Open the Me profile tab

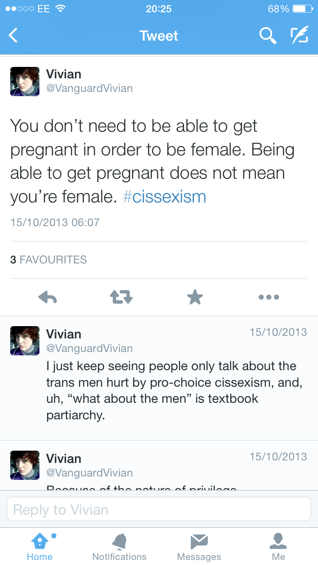click(x=278, y=546)
